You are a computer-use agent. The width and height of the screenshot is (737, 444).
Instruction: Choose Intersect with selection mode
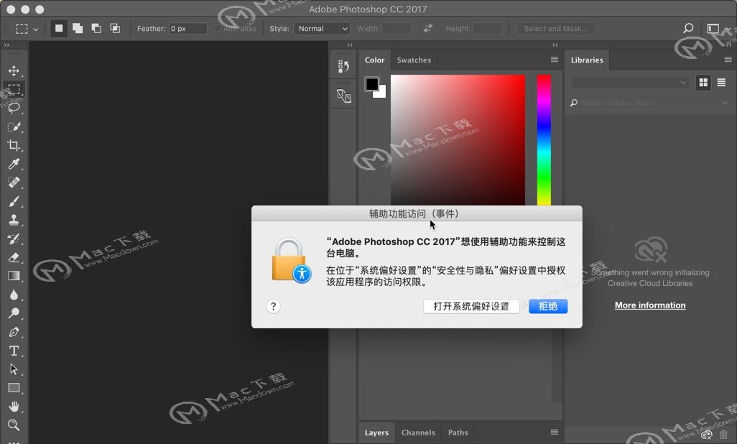pos(115,28)
